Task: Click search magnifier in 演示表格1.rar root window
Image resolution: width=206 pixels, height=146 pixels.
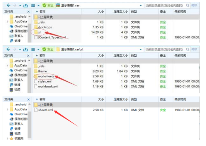Action: (188, 5)
